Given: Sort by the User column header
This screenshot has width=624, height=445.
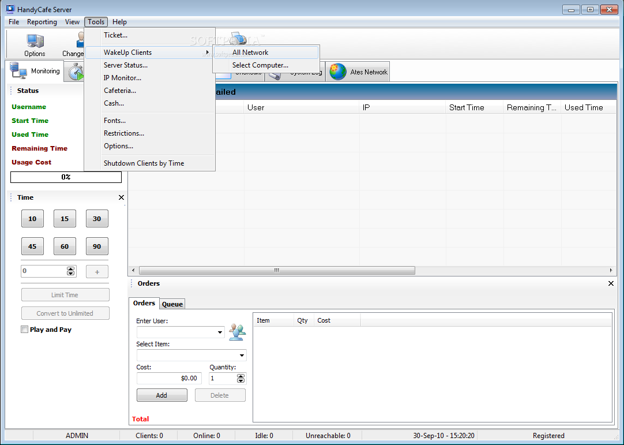Looking at the screenshot, I should coord(301,107).
